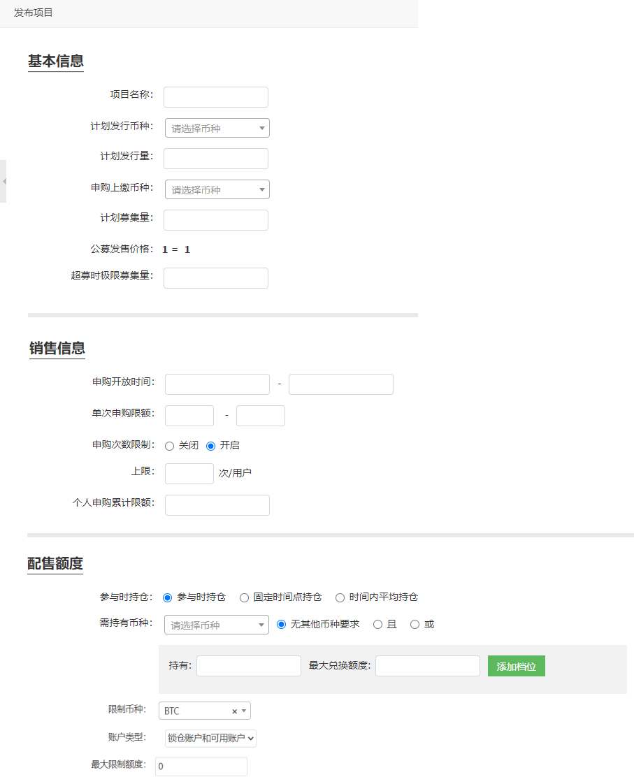634x784 pixels.
Task: Select 开启 for 申购次数限制
Action: click(211, 446)
